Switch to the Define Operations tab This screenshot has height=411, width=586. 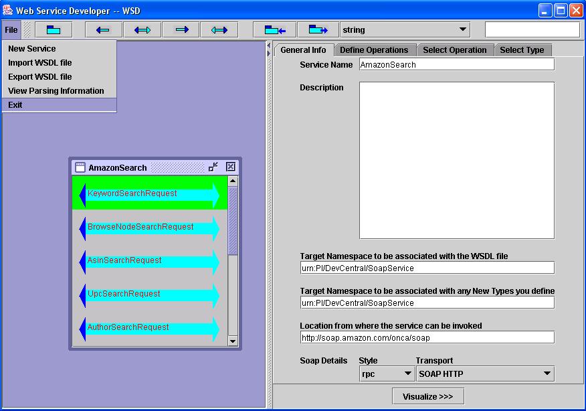click(374, 50)
